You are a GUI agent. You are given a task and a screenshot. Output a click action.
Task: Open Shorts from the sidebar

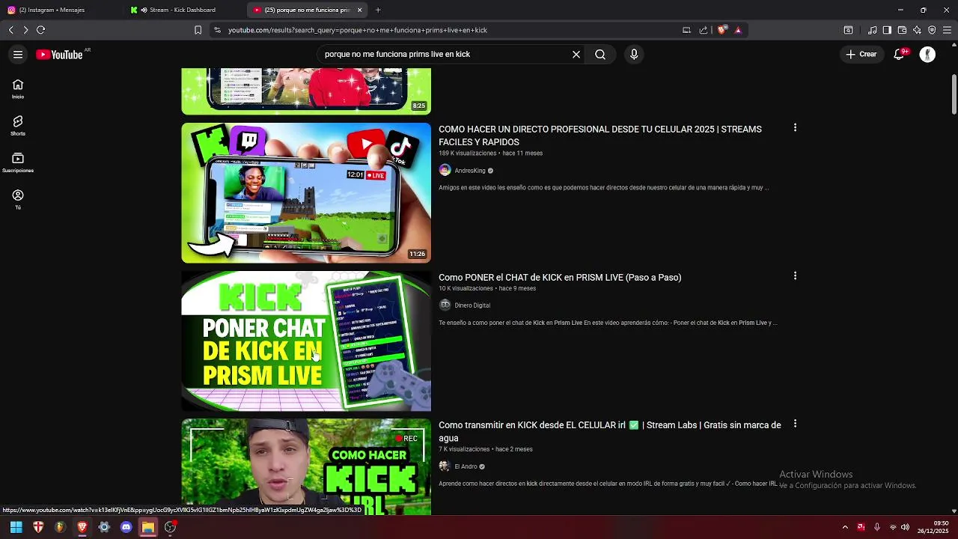[x=18, y=126]
